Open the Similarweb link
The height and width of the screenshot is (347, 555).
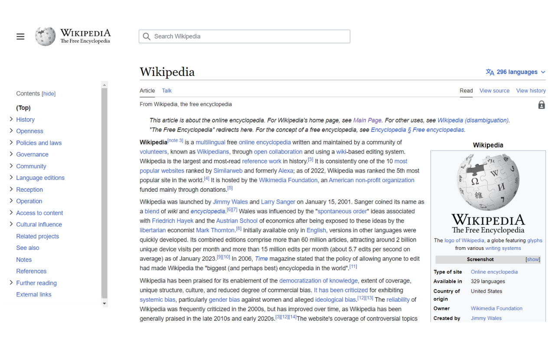coord(228,171)
